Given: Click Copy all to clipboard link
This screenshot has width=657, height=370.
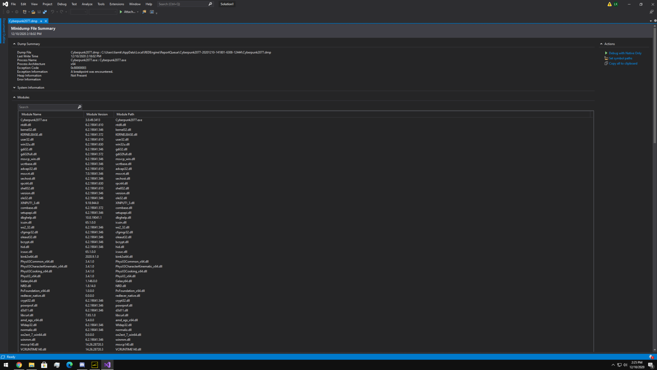Looking at the screenshot, I should coord(623,63).
